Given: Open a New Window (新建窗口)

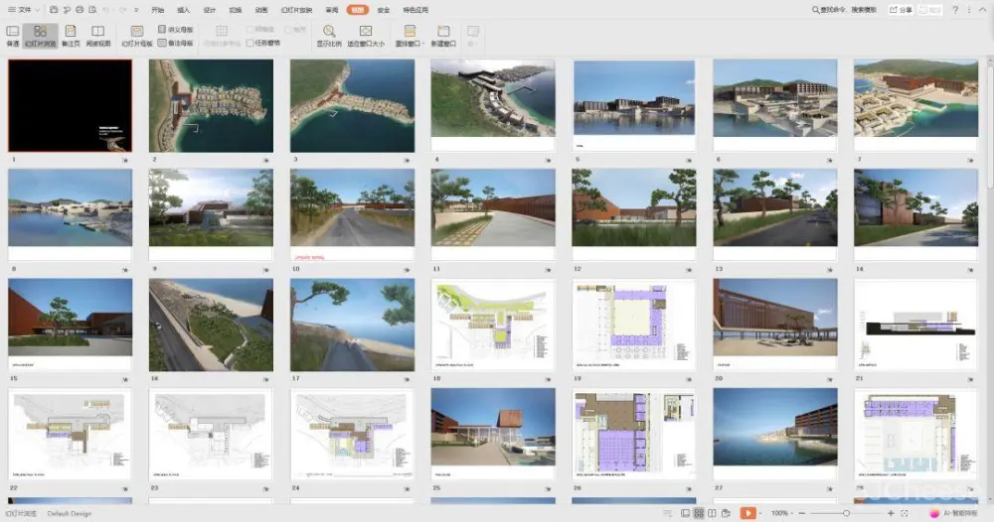Looking at the screenshot, I should 443,36.
